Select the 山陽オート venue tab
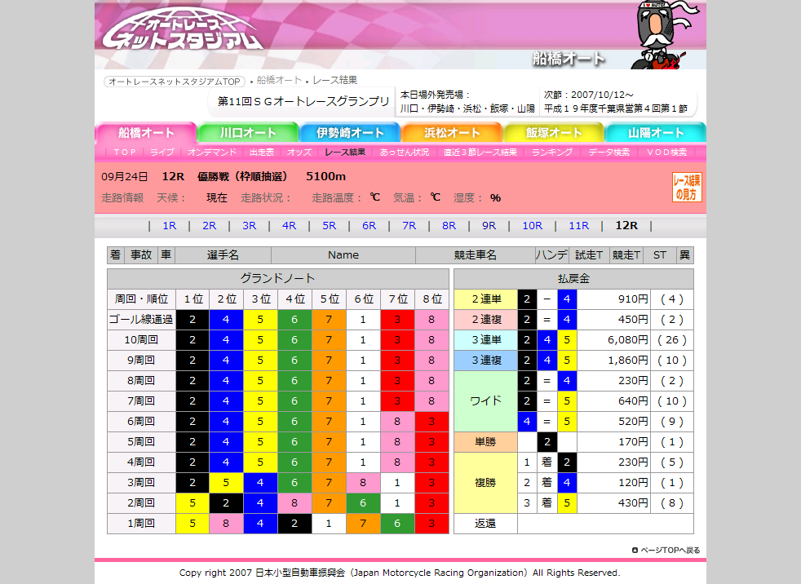The image size is (801, 584). tap(656, 133)
